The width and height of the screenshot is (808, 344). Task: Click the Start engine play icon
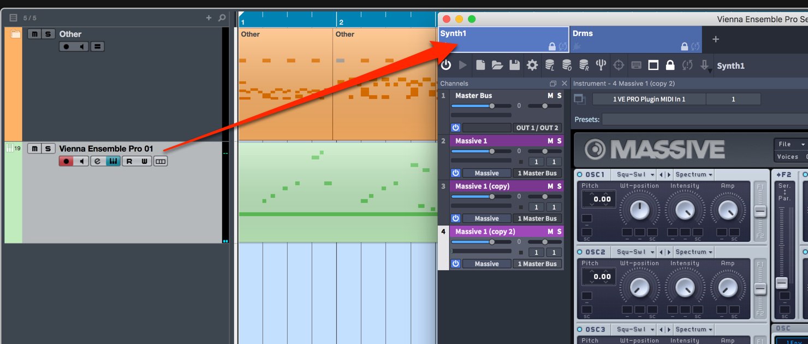point(463,66)
